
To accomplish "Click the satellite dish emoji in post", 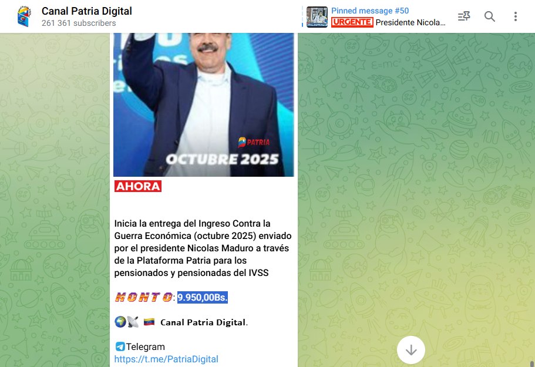I will click(133, 322).
